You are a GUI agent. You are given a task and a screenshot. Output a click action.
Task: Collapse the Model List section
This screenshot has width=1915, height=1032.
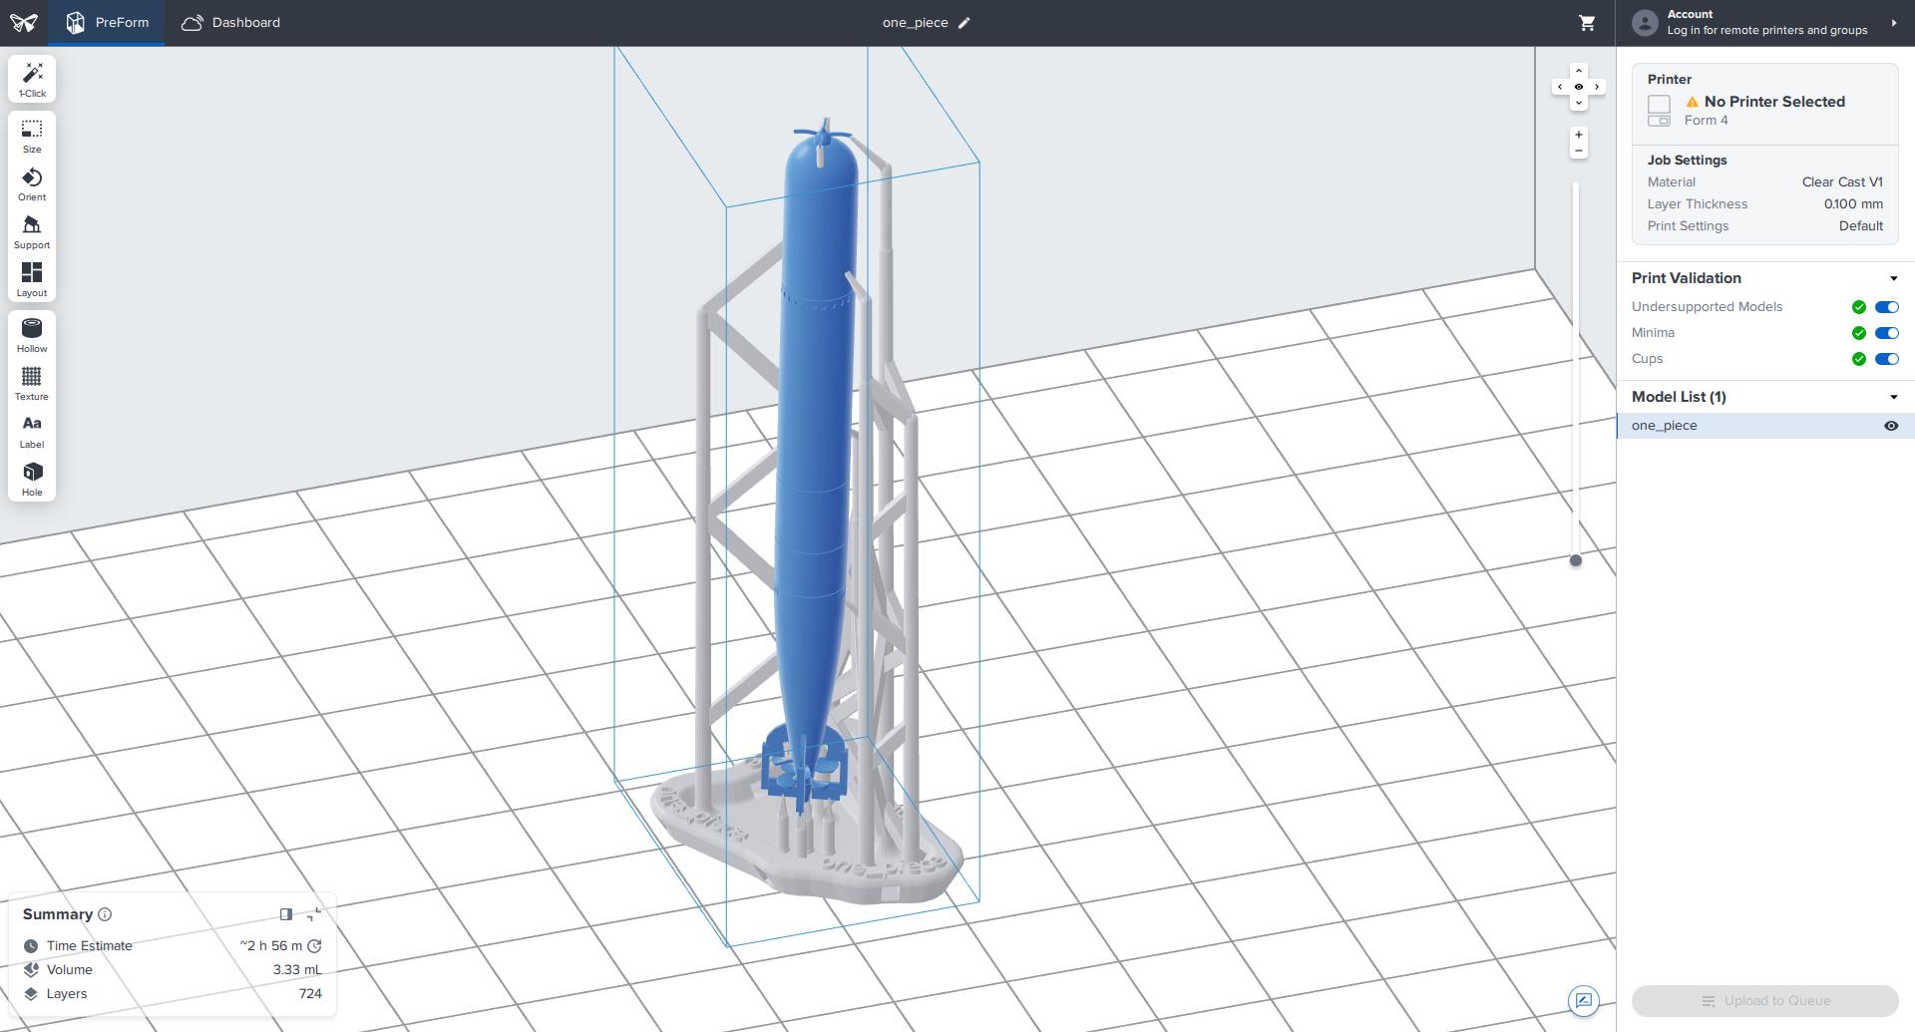click(1893, 397)
